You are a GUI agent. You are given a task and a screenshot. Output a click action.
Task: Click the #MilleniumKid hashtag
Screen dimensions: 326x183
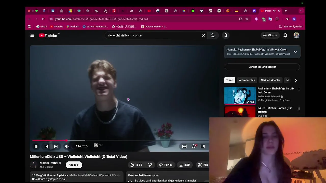pyautogui.click(x=78, y=175)
